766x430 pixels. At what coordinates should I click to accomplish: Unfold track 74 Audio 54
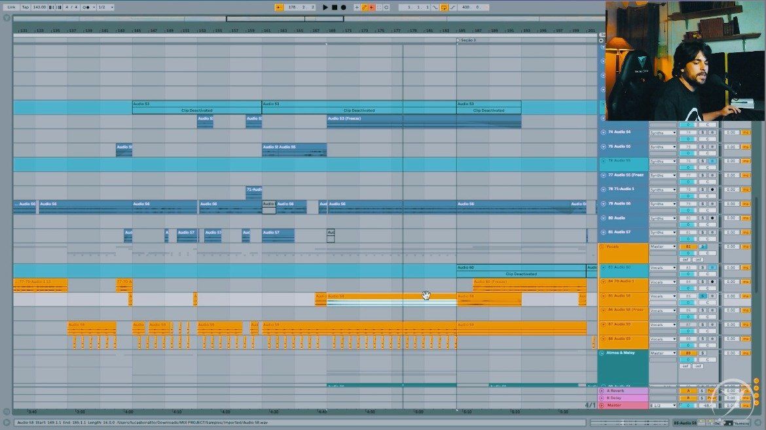pyautogui.click(x=604, y=132)
